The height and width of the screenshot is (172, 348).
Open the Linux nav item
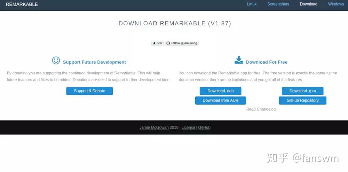(252, 4)
